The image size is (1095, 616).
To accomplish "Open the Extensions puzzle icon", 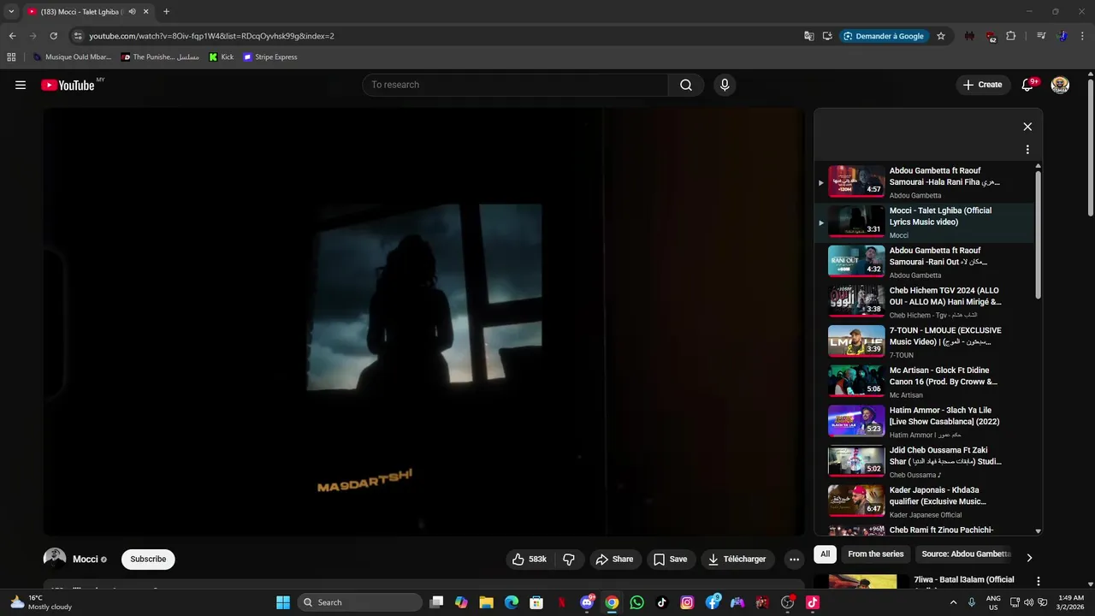I will coord(1011,36).
